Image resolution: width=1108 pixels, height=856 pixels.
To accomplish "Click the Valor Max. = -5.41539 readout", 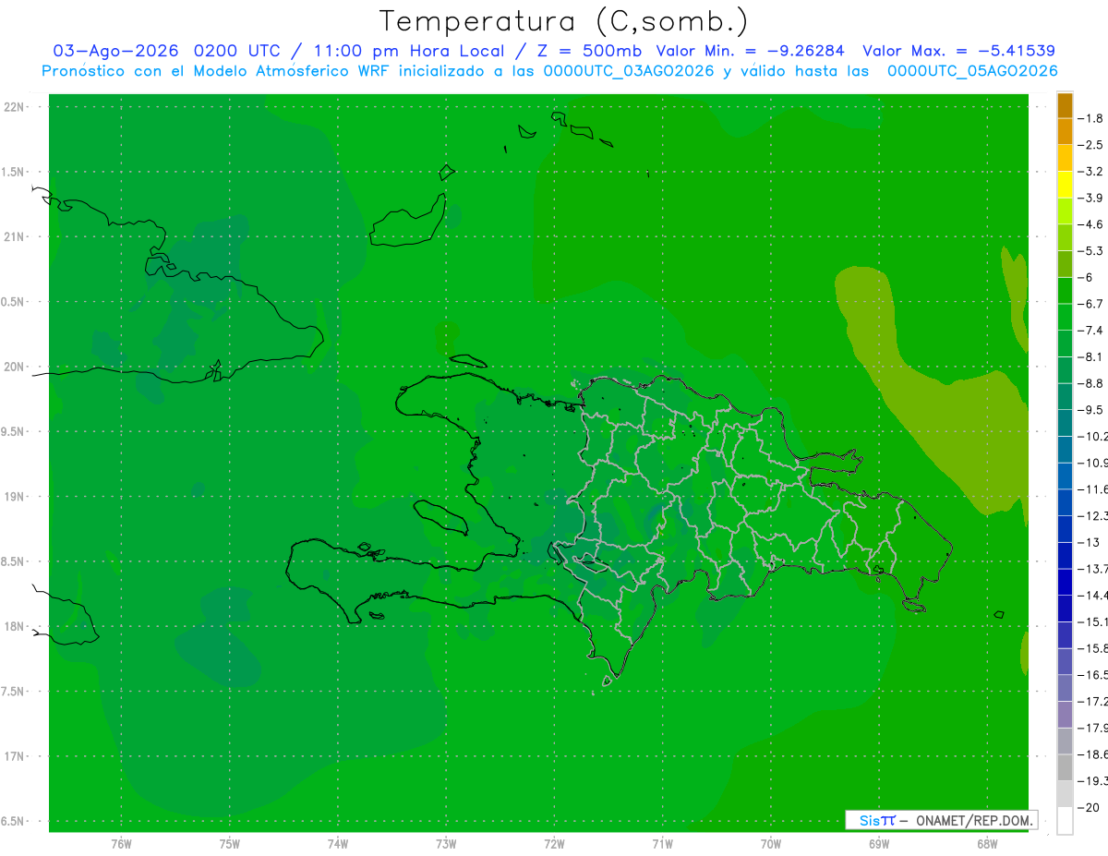I will [958, 51].
